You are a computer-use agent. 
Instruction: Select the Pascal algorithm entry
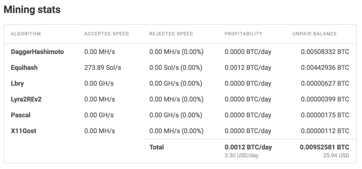coord(20,115)
